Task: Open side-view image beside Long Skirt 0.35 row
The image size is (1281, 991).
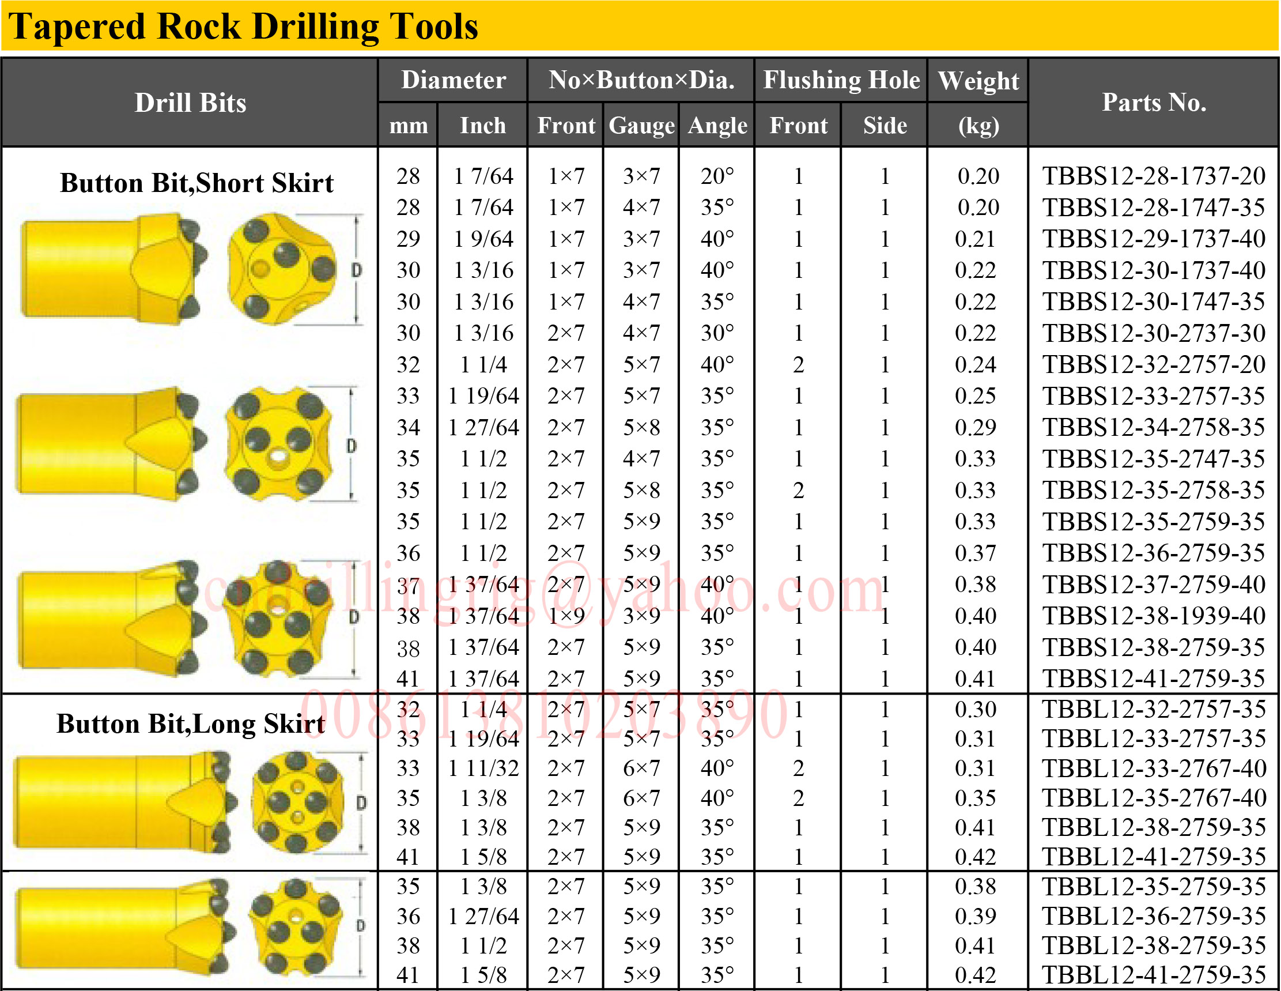Action: pos(124,801)
